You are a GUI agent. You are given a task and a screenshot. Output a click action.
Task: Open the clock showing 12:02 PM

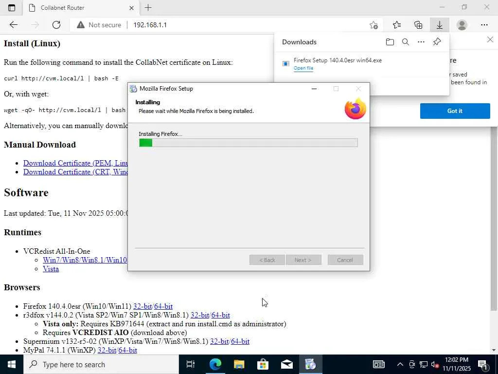pos(456,364)
